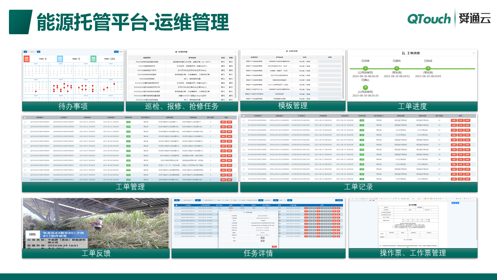Click the red 进度 button on the first 工单管理 row
497x280 pixels.
[223, 122]
